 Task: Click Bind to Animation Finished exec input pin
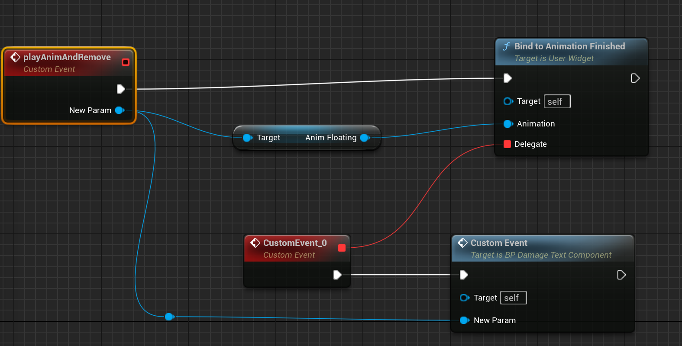point(507,78)
